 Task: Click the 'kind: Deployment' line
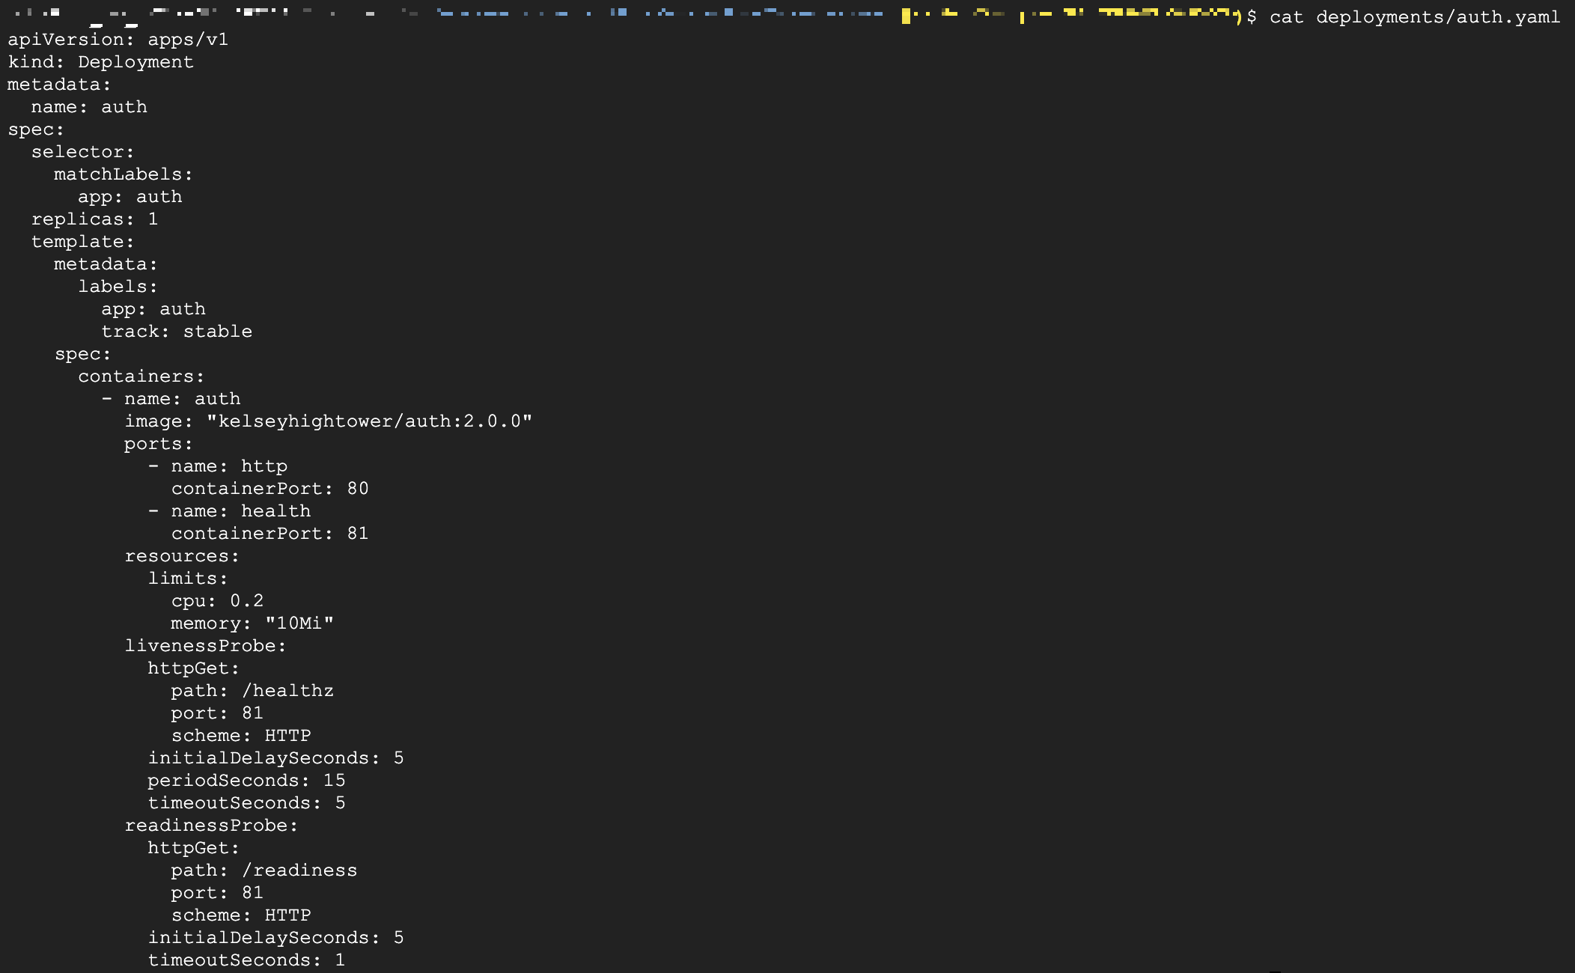click(100, 62)
